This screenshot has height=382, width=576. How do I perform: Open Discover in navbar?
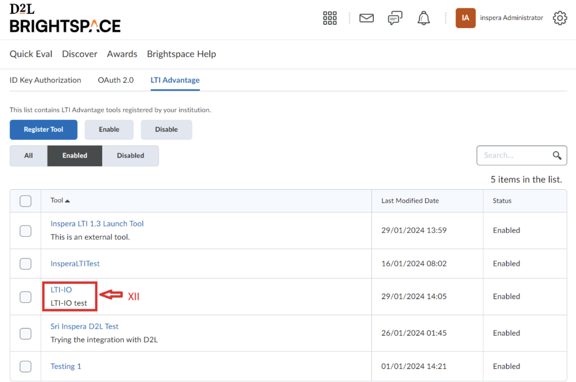point(79,54)
